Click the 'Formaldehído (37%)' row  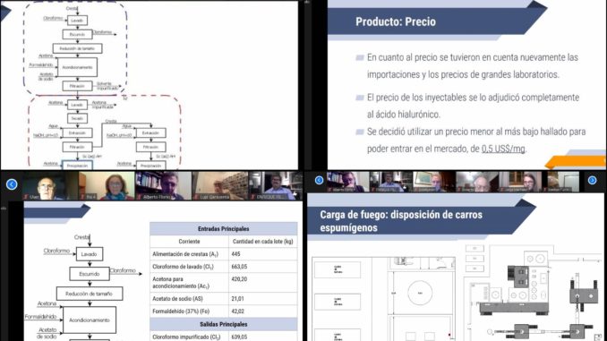223,311
